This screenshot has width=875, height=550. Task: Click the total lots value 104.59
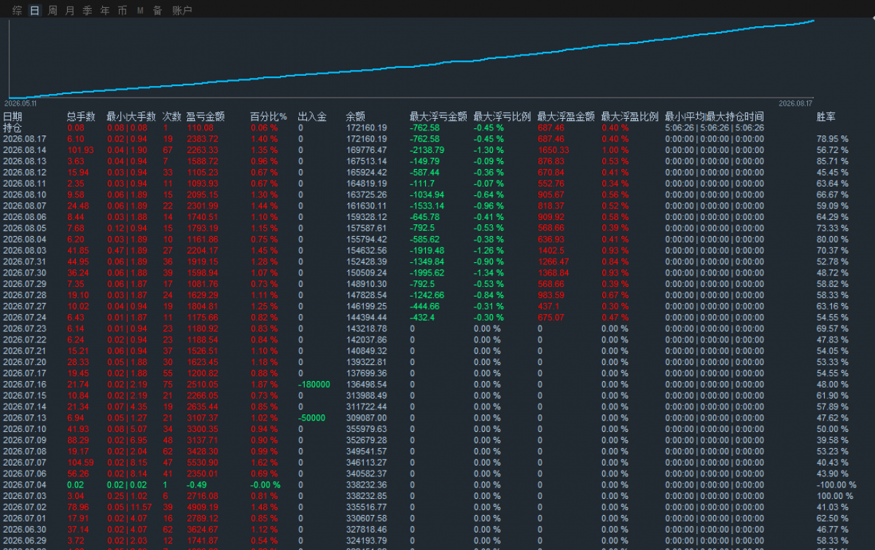point(79,463)
